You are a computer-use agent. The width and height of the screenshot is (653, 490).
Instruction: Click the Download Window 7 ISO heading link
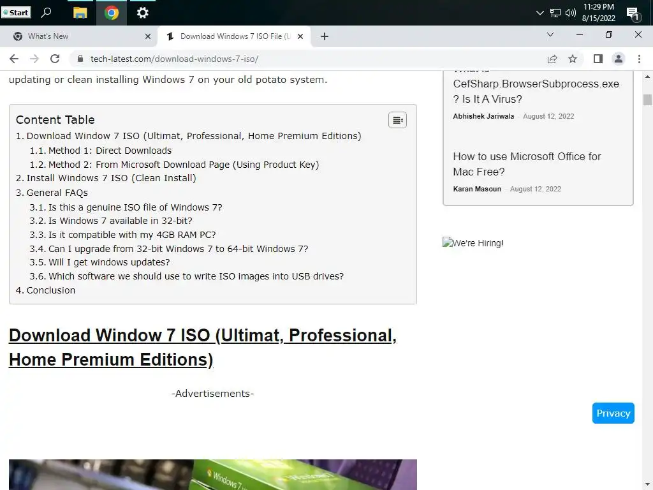tap(203, 348)
